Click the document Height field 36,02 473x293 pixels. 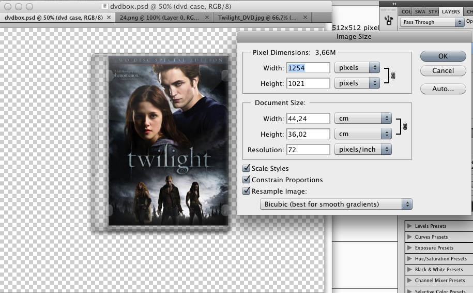(308, 134)
